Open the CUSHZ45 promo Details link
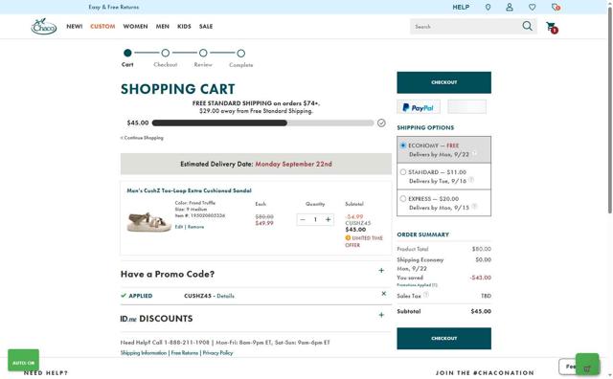 226,296
